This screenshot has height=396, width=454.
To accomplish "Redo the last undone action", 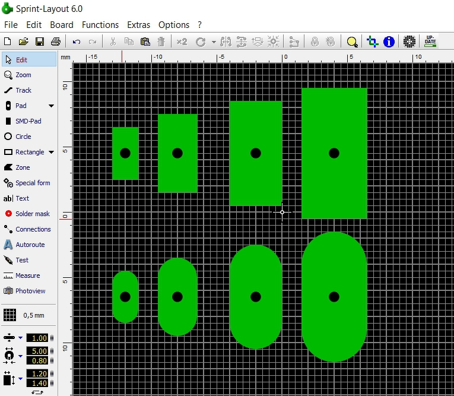I will [93, 42].
